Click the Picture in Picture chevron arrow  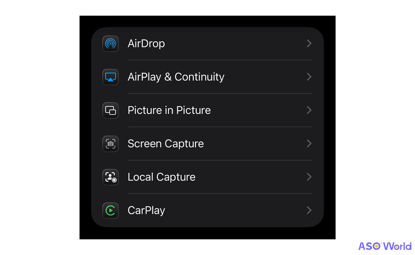309,110
